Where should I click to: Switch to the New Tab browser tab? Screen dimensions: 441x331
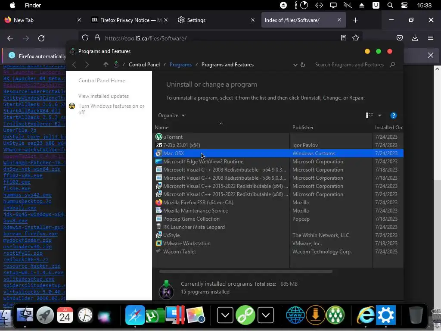pyautogui.click(x=43, y=20)
